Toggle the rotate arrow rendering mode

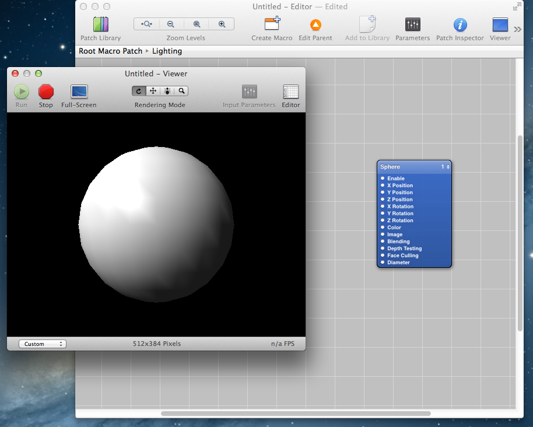[x=139, y=91]
